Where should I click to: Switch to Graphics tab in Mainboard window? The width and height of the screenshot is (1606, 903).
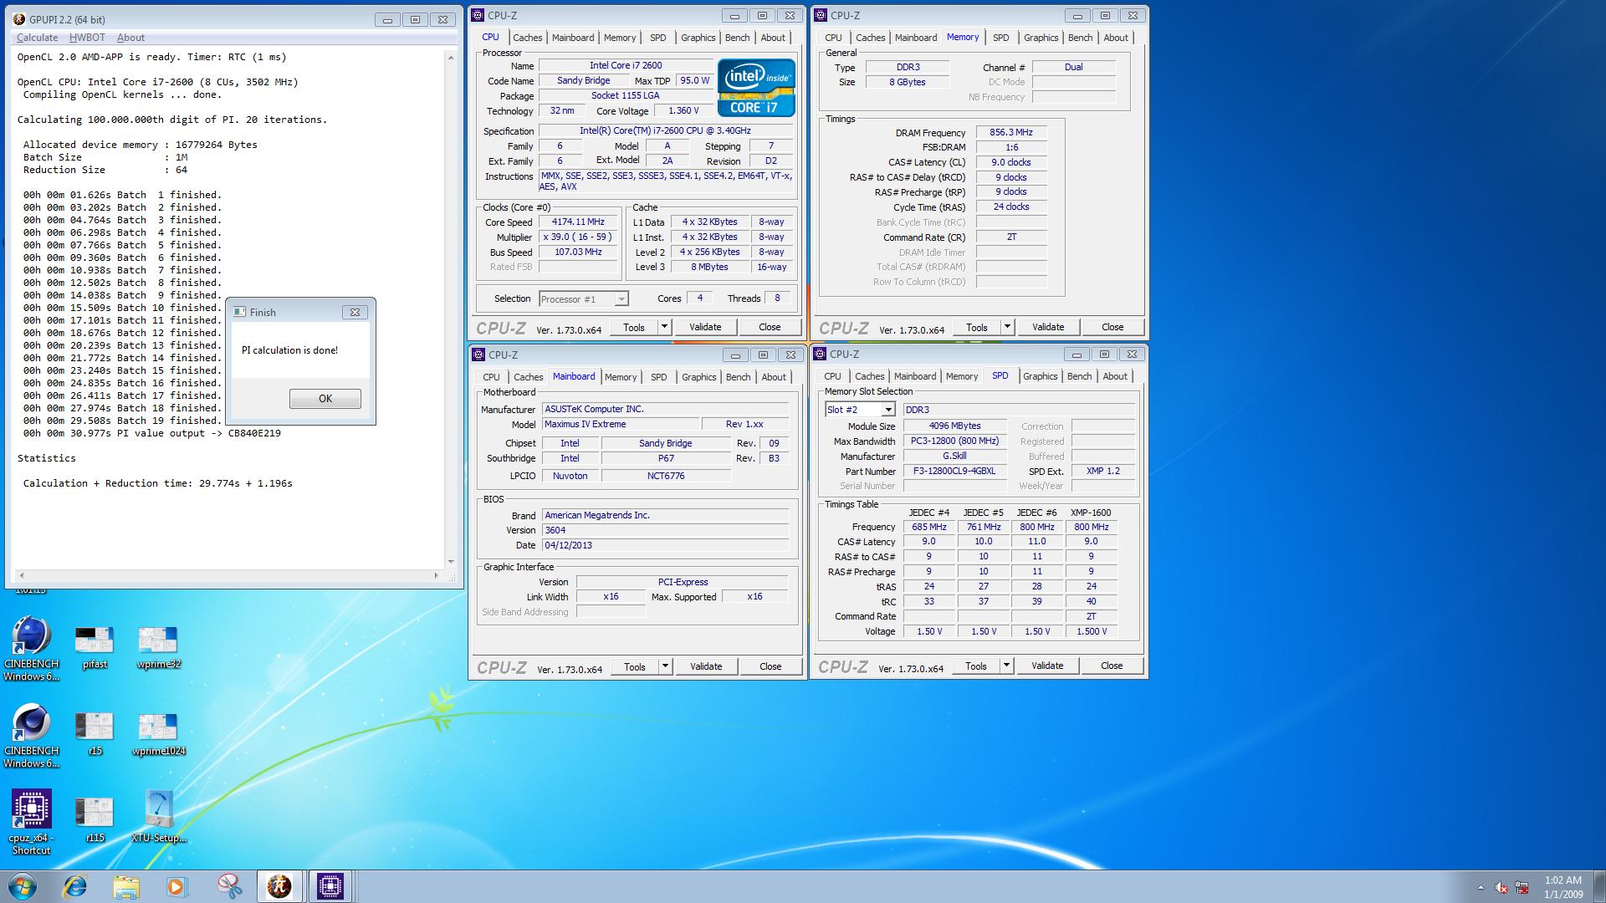[698, 377]
